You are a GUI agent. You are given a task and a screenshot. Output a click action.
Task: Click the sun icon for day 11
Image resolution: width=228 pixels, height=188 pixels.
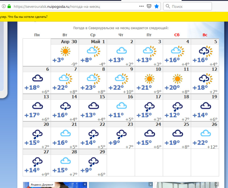pos(178,79)
